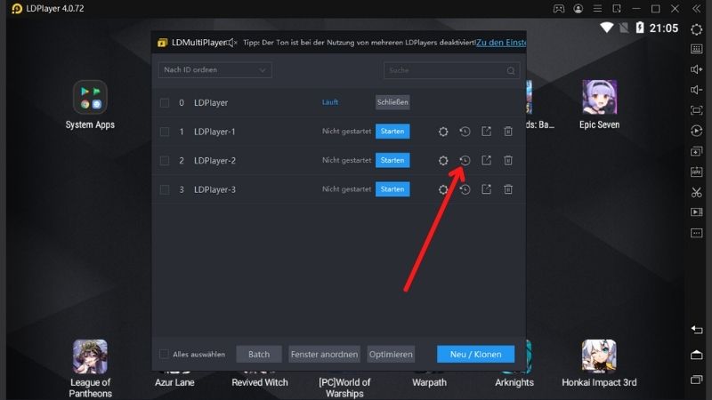This screenshot has width=712, height=400.
Task: Open operation recorder in right sidebar
Action: (697, 131)
